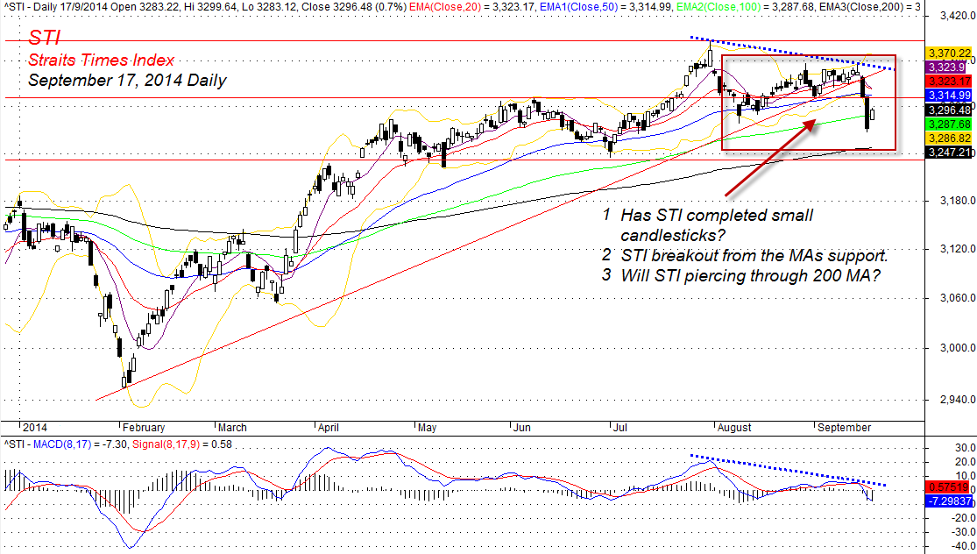This screenshot has width=977, height=554.
Task: Select the 3,000.00 price axis label
Action: [958, 348]
